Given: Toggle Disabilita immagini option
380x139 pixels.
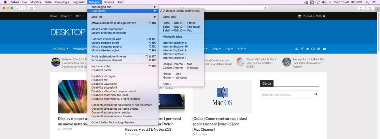Looking at the screenshot, I should tap(123, 76).
